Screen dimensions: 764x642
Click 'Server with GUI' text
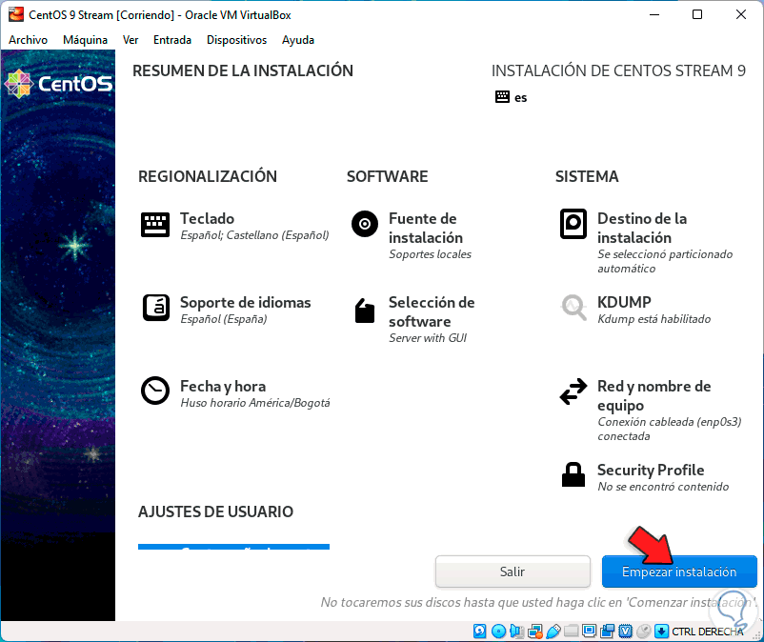tap(428, 338)
